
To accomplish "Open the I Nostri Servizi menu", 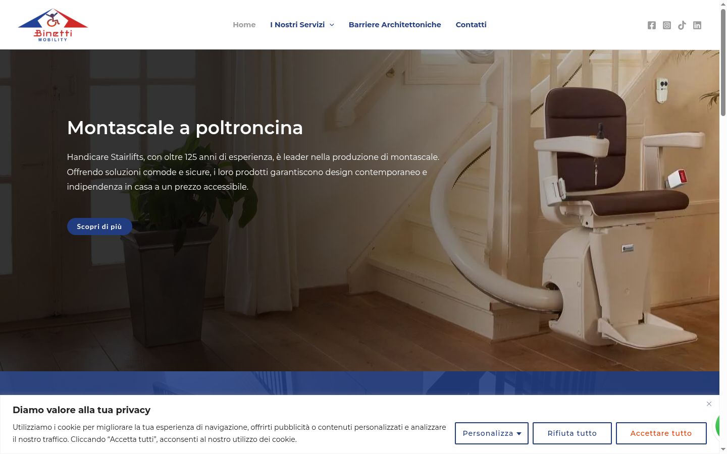I will 297,25.
